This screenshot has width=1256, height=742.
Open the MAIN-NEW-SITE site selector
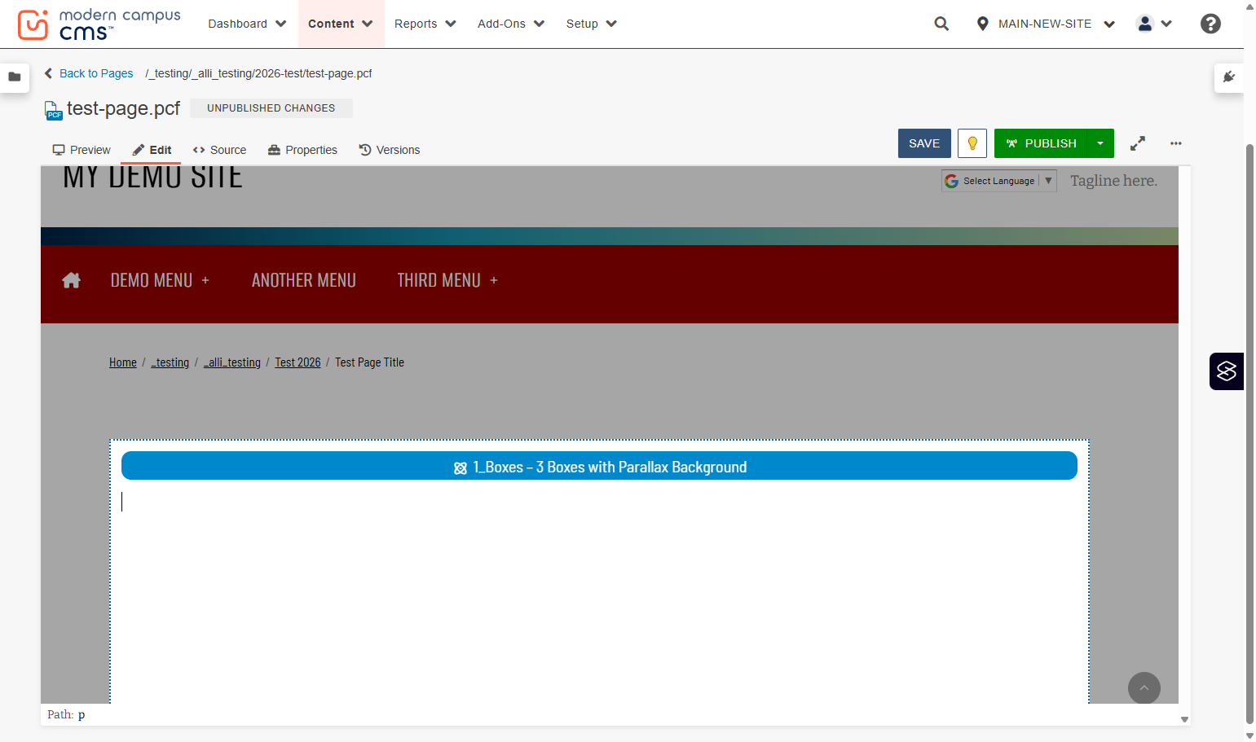click(1046, 24)
